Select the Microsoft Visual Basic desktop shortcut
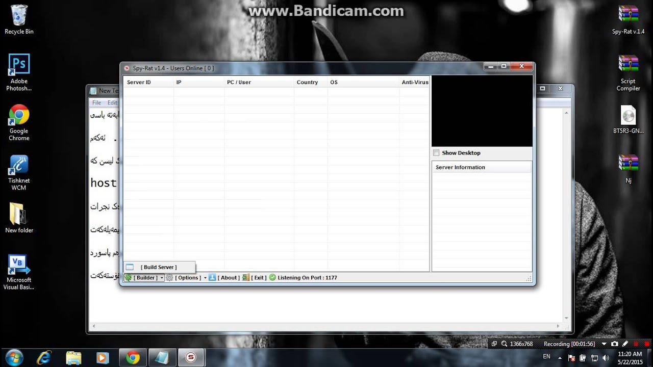The height and width of the screenshot is (367, 653). [x=19, y=272]
